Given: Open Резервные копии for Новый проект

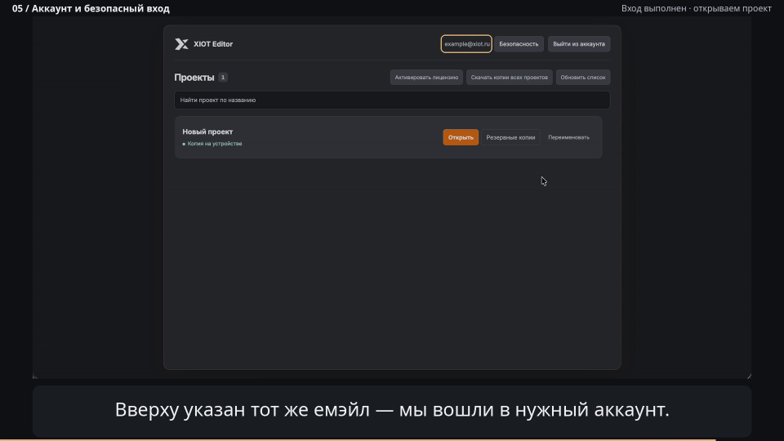Looking at the screenshot, I should (510, 137).
